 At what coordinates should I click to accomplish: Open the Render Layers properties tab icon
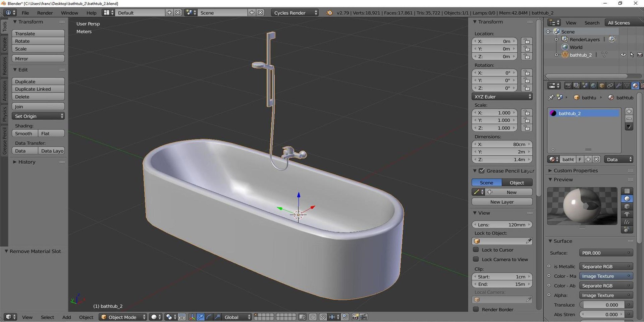click(x=576, y=86)
